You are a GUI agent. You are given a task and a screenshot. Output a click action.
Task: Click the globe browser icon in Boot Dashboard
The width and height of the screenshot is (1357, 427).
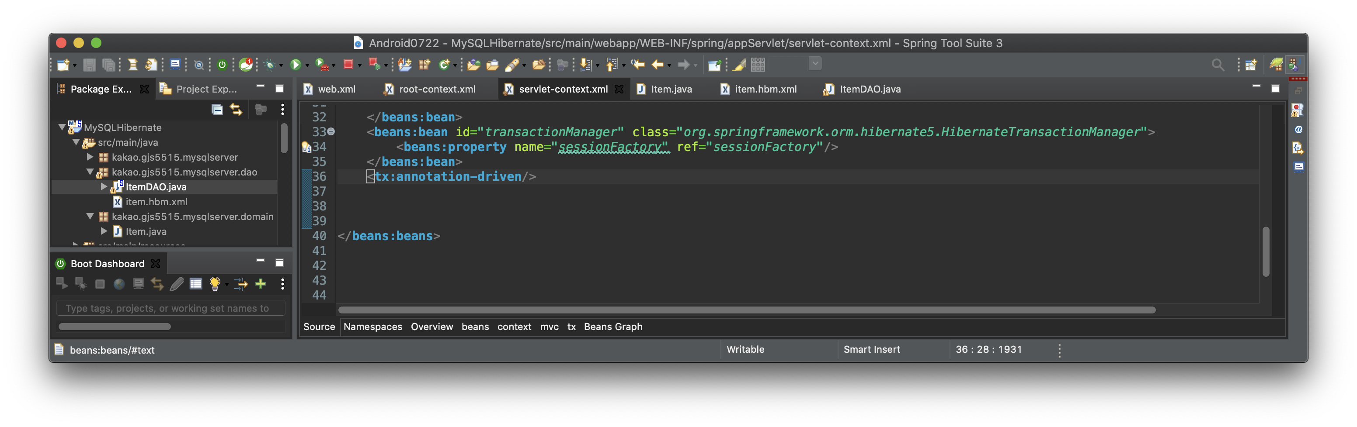pyautogui.click(x=119, y=284)
